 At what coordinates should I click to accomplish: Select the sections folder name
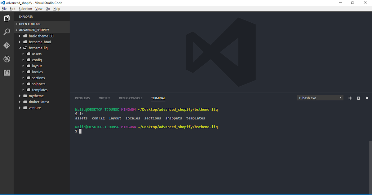[38, 78]
